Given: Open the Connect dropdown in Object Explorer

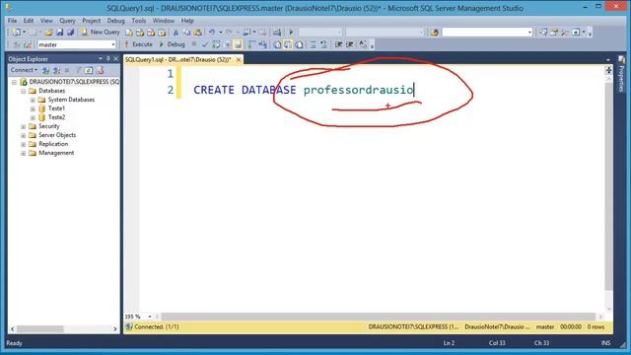Looking at the screenshot, I should click(x=24, y=70).
